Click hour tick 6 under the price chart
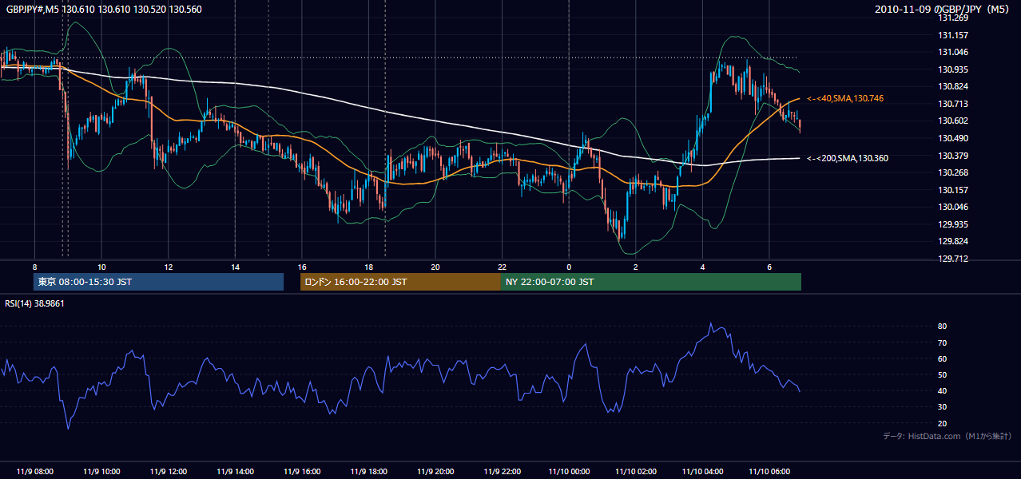Image resolution: width=1021 pixels, height=479 pixels. coord(769,267)
